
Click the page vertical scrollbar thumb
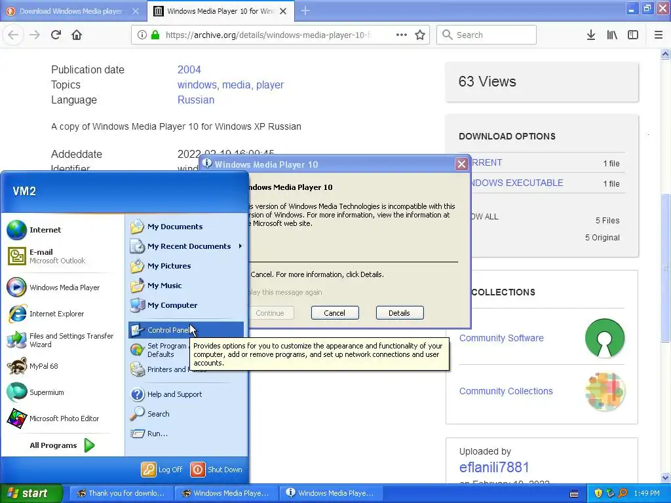click(x=665, y=267)
